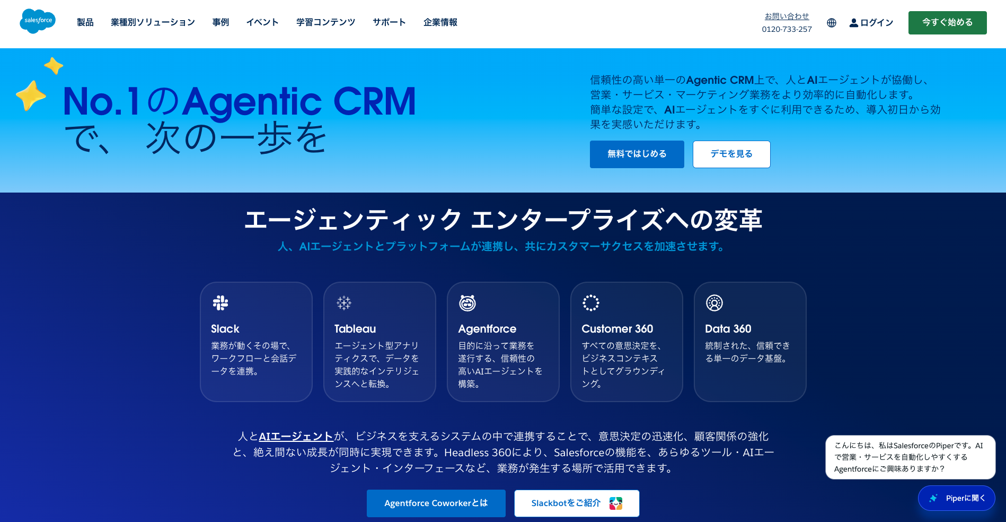Click the Agentforce robot face icon
Viewport: 1006px width, 522px height.
467,303
